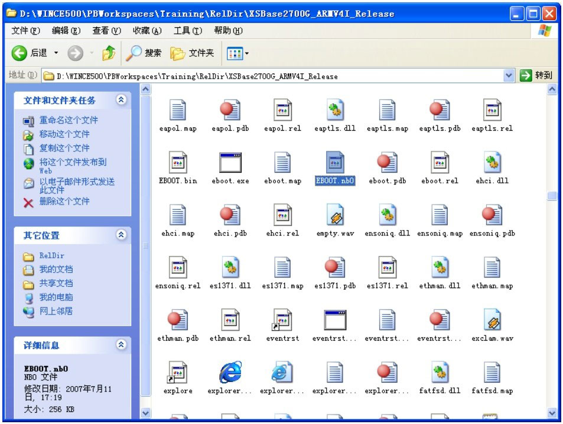The image size is (563, 424).
Task: Open 我的电脑 in other places
Action: [56, 297]
